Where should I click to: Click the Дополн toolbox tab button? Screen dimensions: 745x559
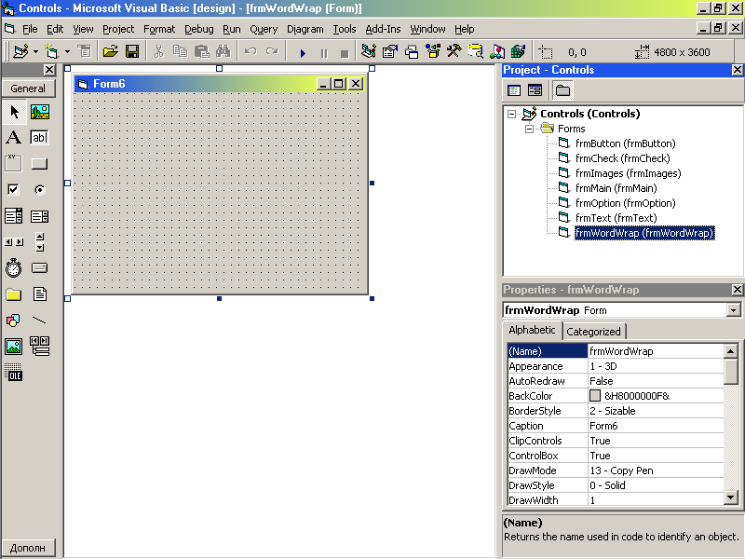(x=28, y=548)
